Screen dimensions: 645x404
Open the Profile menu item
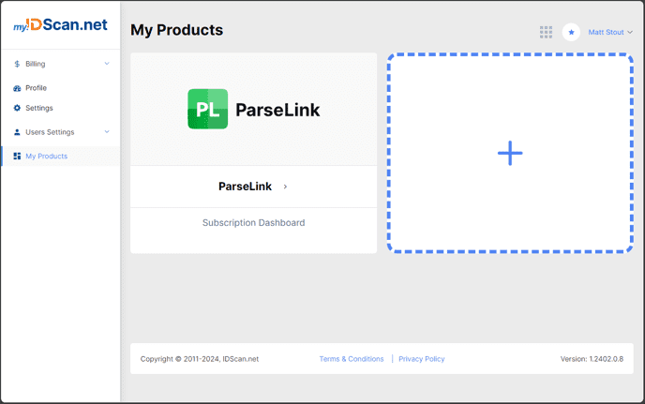pyautogui.click(x=36, y=87)
